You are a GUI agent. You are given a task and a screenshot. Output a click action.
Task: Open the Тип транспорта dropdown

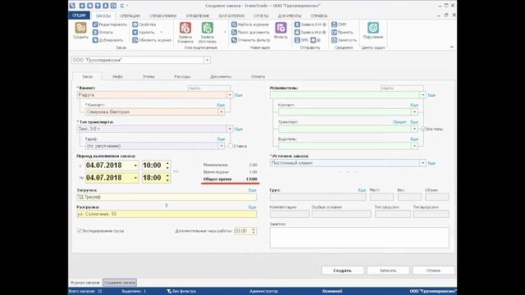(230, 129)
